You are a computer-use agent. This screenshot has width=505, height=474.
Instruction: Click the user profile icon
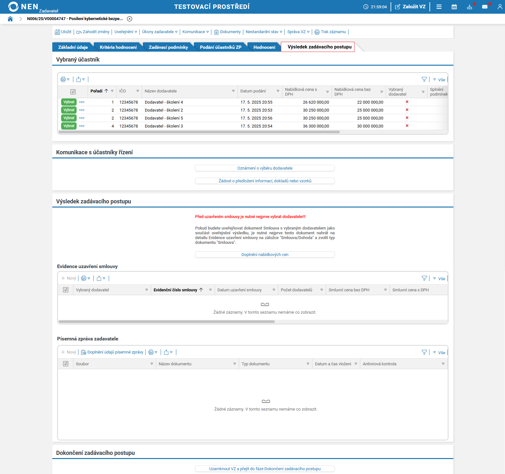point(500,7)
